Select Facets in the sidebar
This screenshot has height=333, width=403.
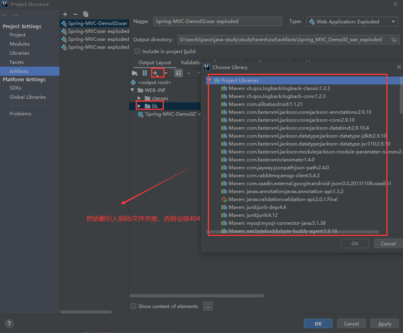[16, 62]
